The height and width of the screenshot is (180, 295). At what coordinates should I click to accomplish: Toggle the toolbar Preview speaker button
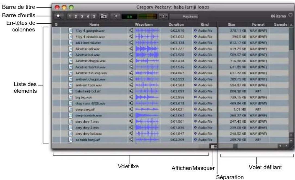point(115,17)
